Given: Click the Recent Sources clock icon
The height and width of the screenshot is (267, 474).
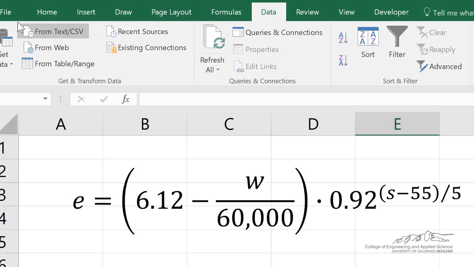Looking at the screenshot, I should point(111,32).
